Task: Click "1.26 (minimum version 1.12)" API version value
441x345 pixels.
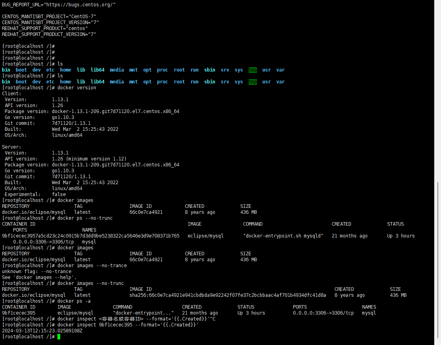Action: click(x=89, y=158)
